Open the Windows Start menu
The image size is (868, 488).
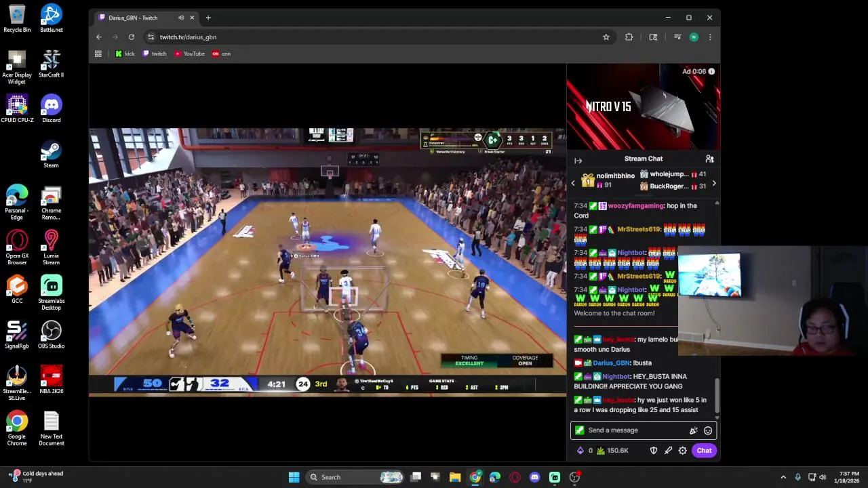click(294, 477)
